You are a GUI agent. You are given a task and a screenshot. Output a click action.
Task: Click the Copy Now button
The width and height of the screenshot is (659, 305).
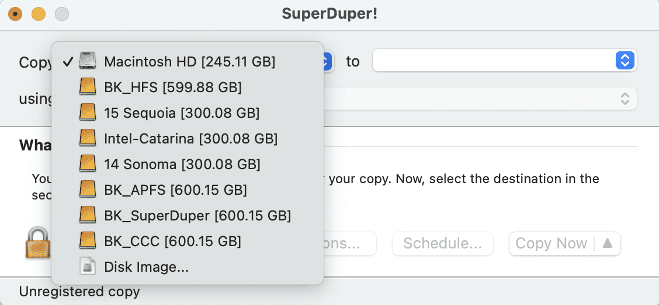pyautogui.click(x=551, y=243)
